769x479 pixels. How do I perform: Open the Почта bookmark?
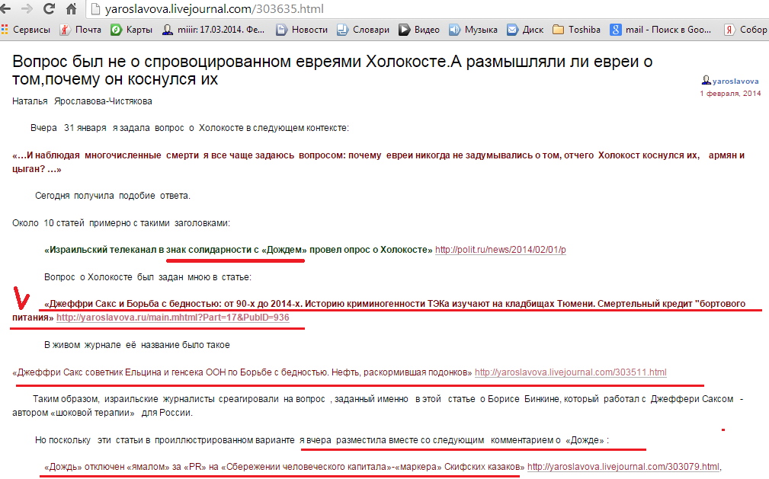pyautogui.click(x=81, y=30)
